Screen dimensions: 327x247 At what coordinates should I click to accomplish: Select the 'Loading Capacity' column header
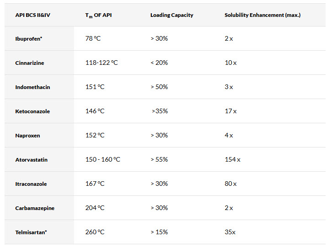[172, 15]
